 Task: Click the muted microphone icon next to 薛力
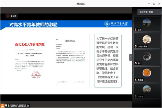click(136, 63)
